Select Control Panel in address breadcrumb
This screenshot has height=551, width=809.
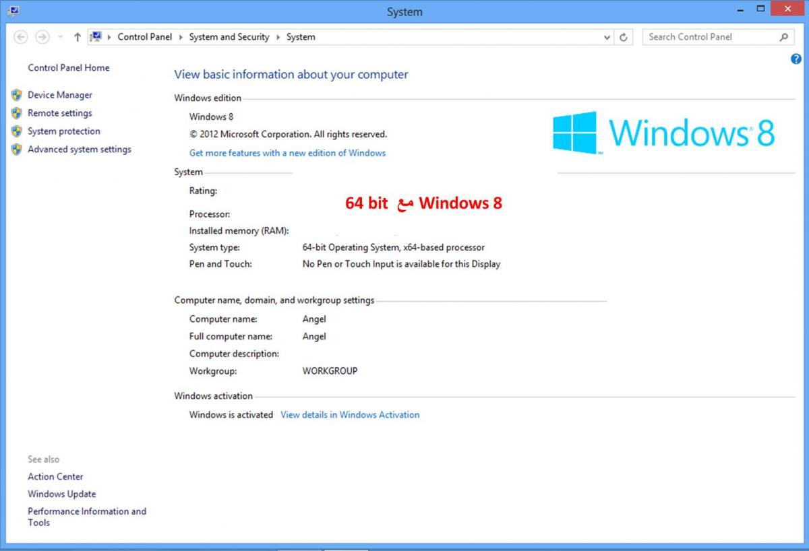144,37
